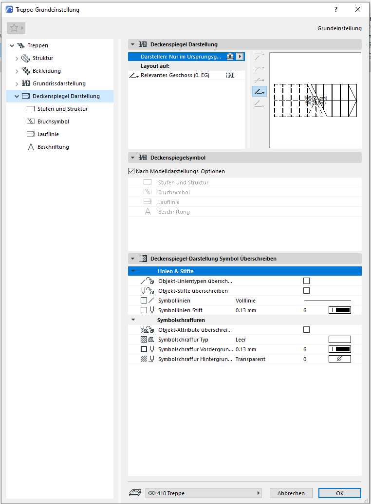Click the arrow button next to Darstellen
The image size is (371, 504).
(x=240, y=57)
